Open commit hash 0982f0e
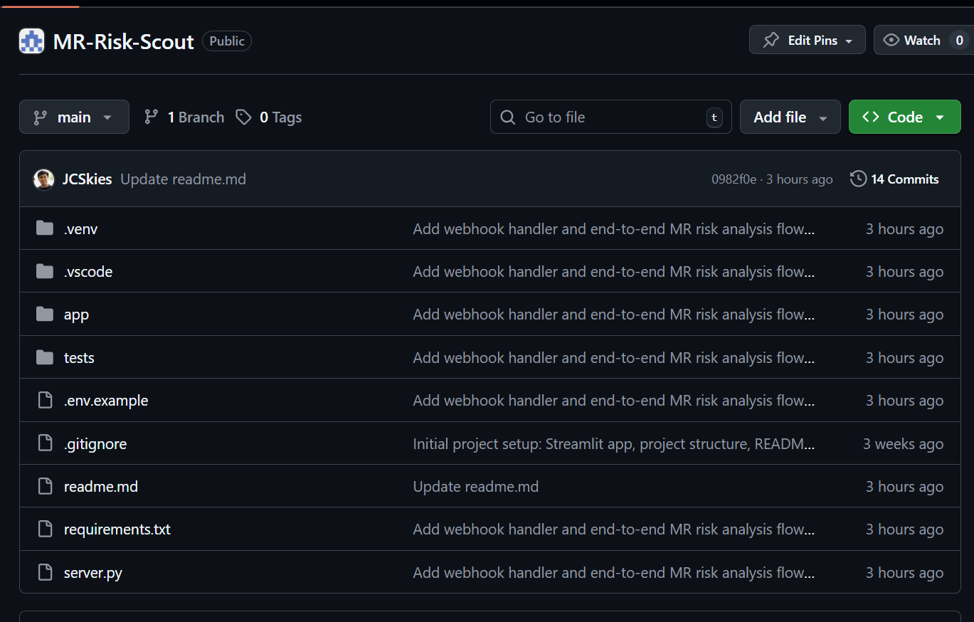The width and height of the screenshot is (974, 622). (x=734, y=179)
